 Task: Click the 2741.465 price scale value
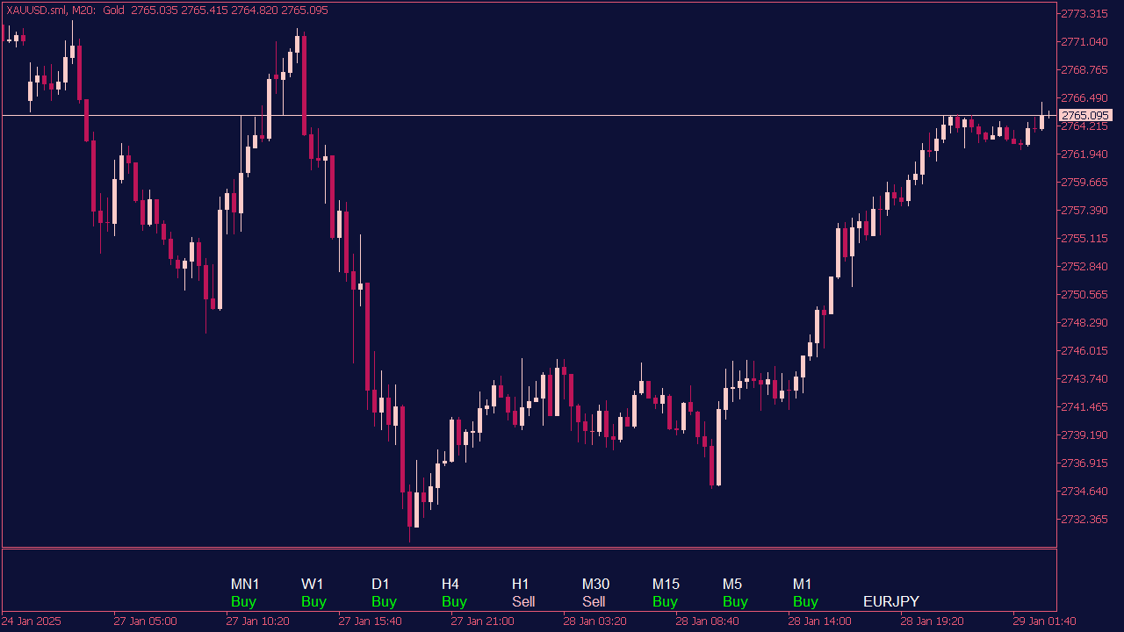(x=1084, y=406)
